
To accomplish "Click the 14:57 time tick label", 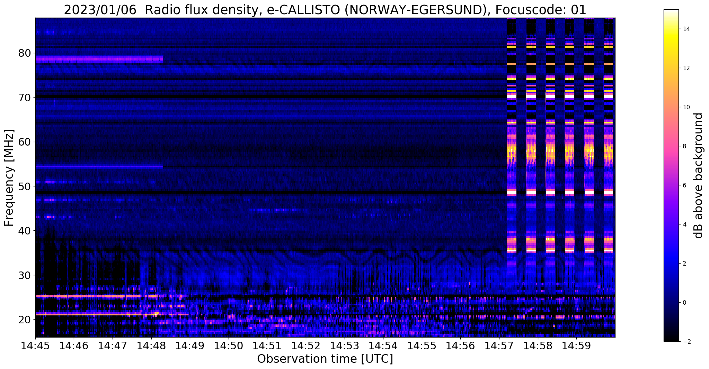I will coord(499,345).
